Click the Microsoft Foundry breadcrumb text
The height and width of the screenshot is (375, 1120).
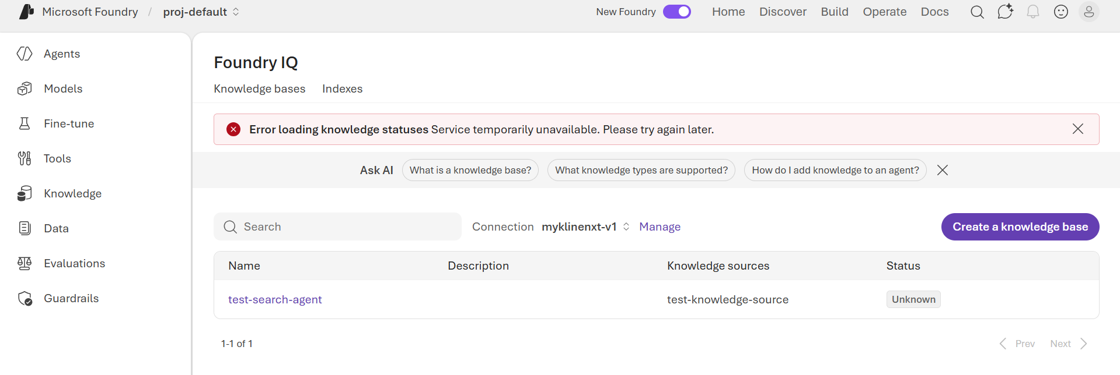[x=90, y=12]
